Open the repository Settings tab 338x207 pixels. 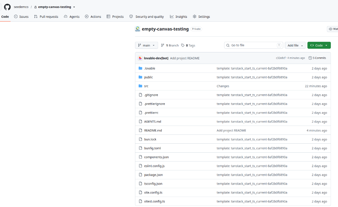(x=201, y=16)
